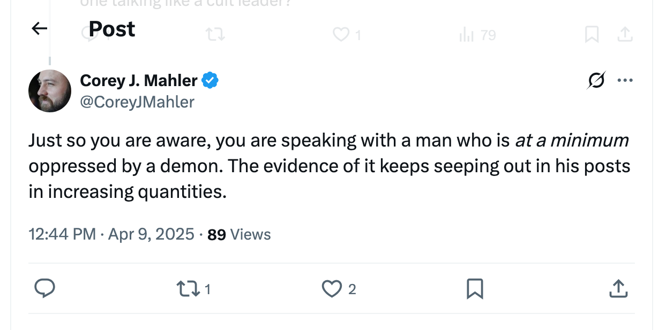Open the @CoreyJMahler handle link
The image size is (666, 330).
point(137,102)
